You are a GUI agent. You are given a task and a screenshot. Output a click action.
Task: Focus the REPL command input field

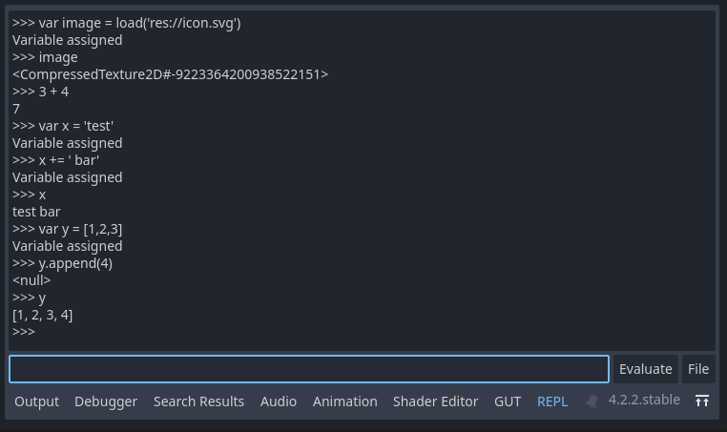(x=309, y=369)
